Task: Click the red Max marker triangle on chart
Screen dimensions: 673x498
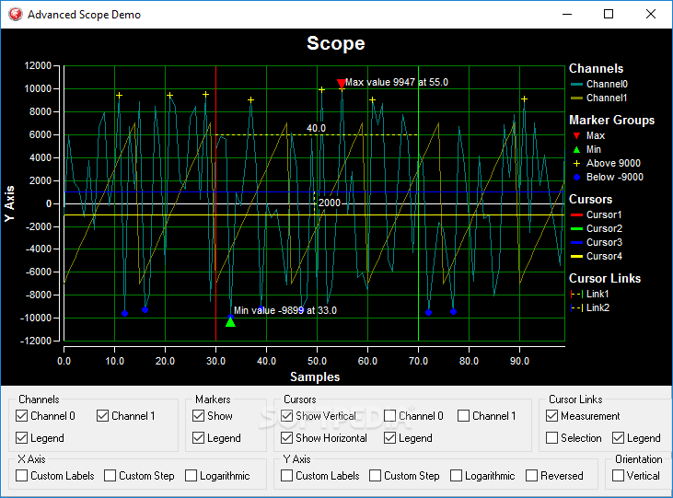Action: (342, 83)
